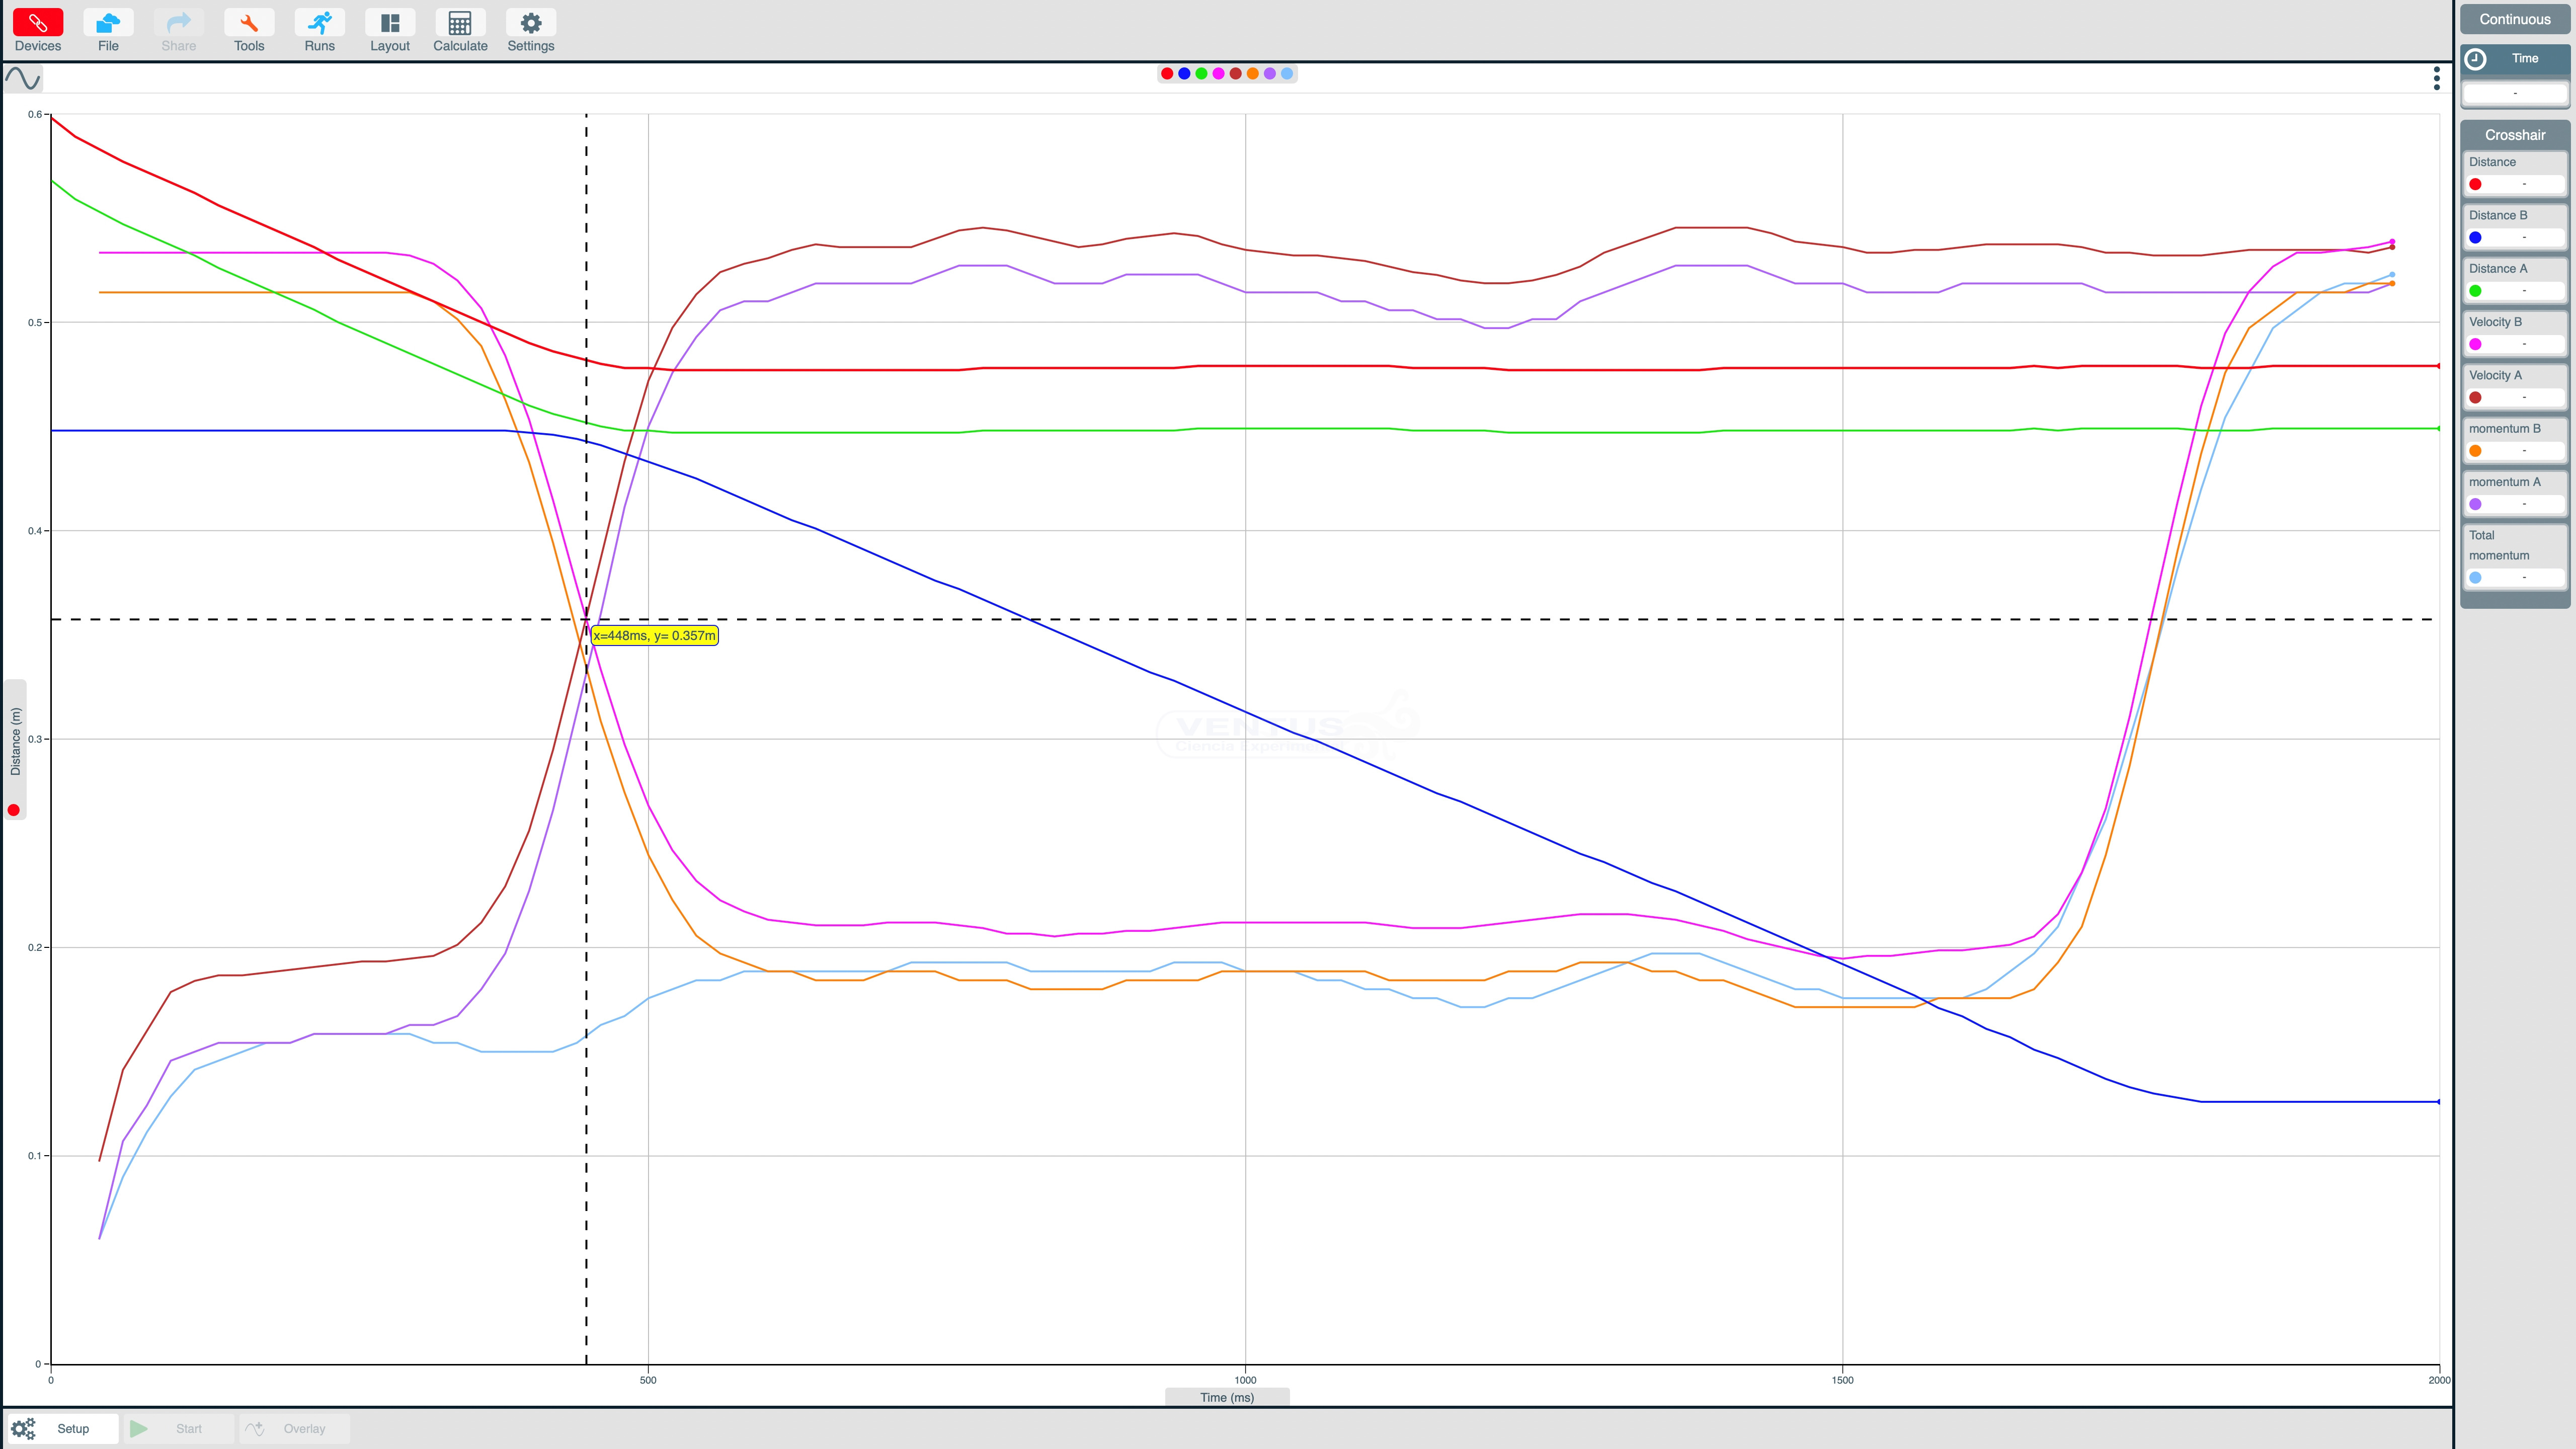This screenshot has height=1449, width=2576.
Task: Toggle the Distance B blue indicator
Action: coord(2475,237)
